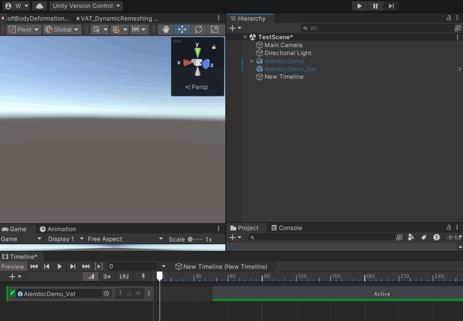Focus the Project search field
The width and height of the screenshot is (463, 321).
coord(322,237)
